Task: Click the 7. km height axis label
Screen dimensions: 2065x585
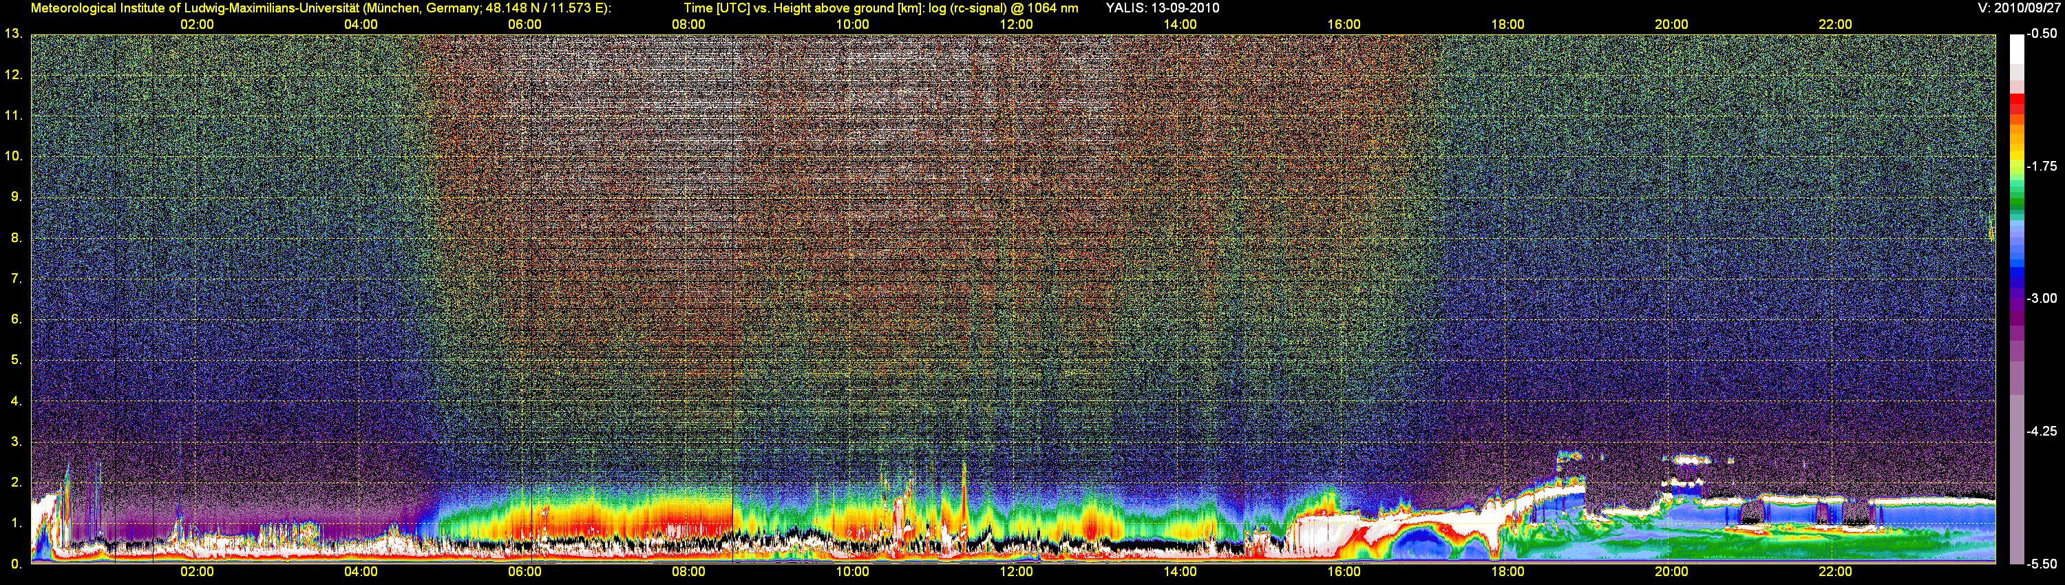Action: [x=16, y=279]
